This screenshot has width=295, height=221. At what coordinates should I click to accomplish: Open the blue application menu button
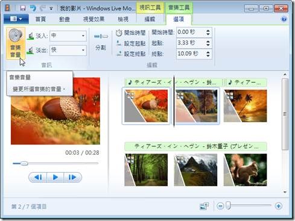tap(16, 19)
